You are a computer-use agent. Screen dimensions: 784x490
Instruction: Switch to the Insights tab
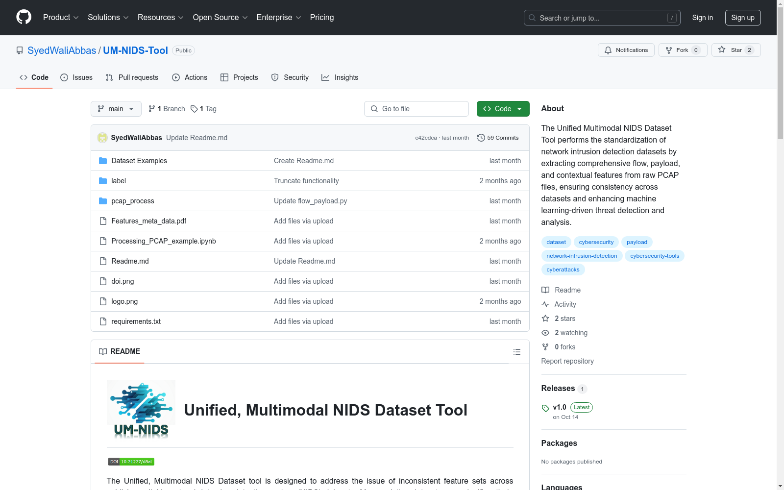(340, 77)
